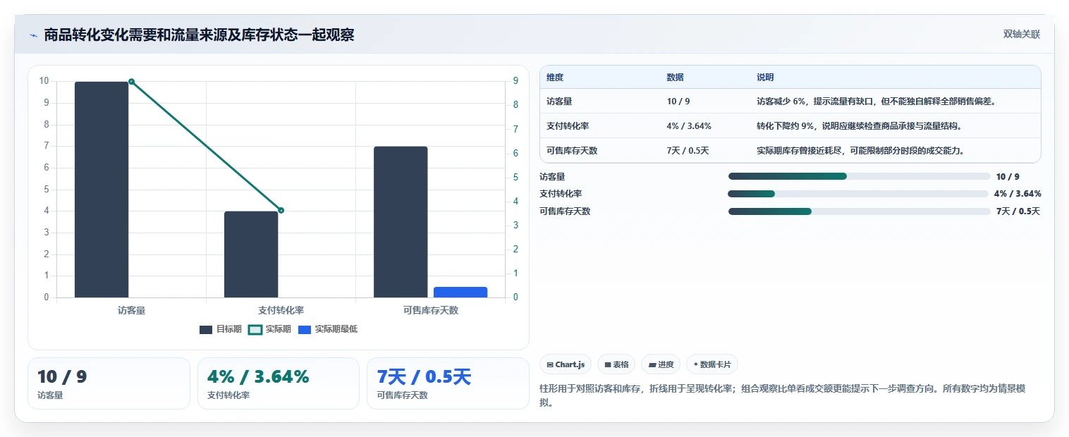Viewport: 1069px width, 437px height.
Task: Click the dark 可售库存天数 target bar
Action: [401, 222]
